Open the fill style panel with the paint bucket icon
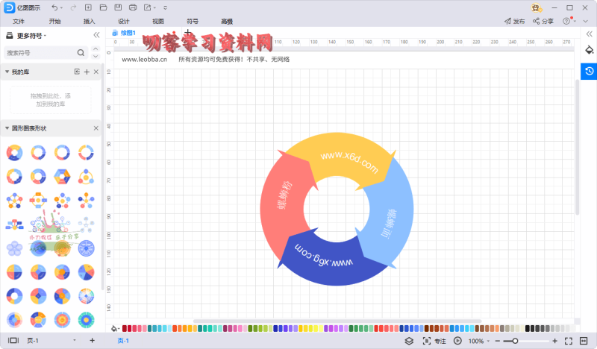 coord(589,50)
